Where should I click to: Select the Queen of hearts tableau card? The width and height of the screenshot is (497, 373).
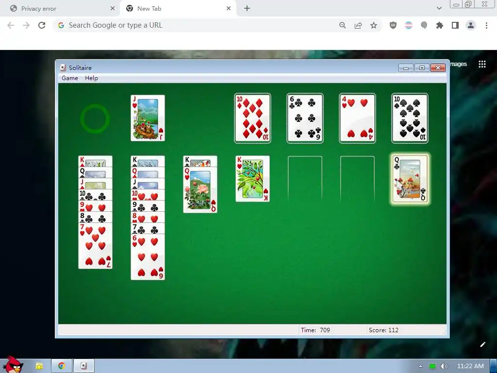[200, 190]
